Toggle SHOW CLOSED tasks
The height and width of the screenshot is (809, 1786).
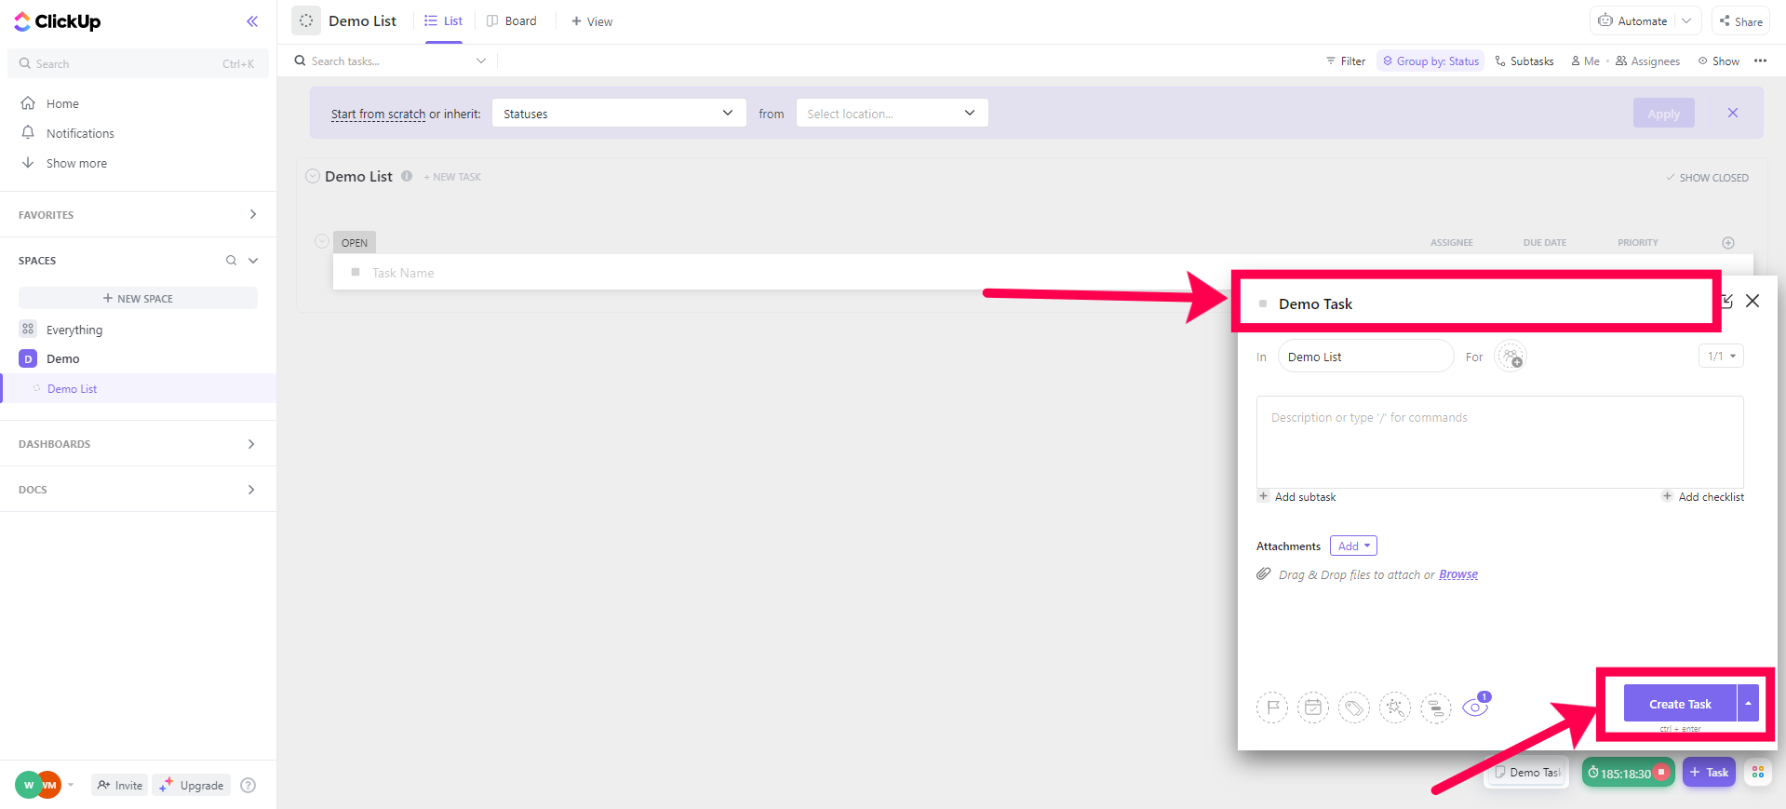(1707, 177)
